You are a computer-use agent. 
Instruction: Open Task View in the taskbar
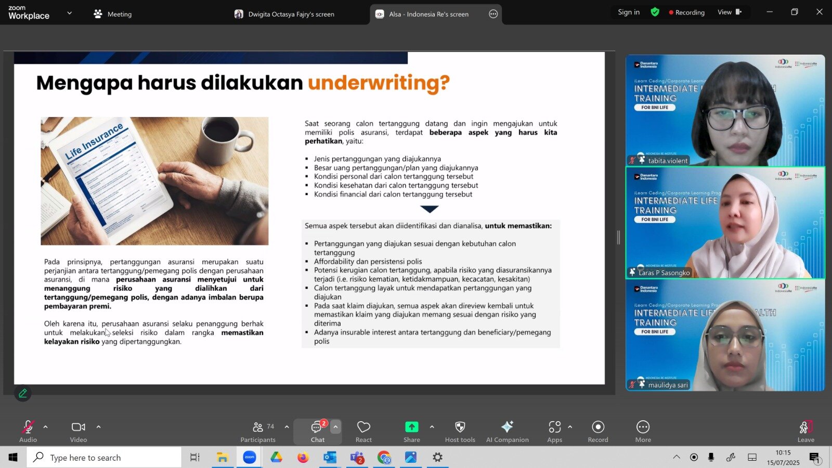tap(195, 457)
